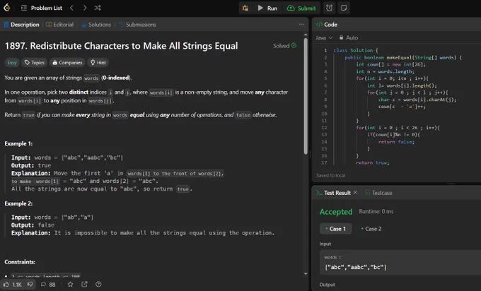Click the Easy difficulty tag
The height and width of the screenshot is (291, 481).
(12, 62)
